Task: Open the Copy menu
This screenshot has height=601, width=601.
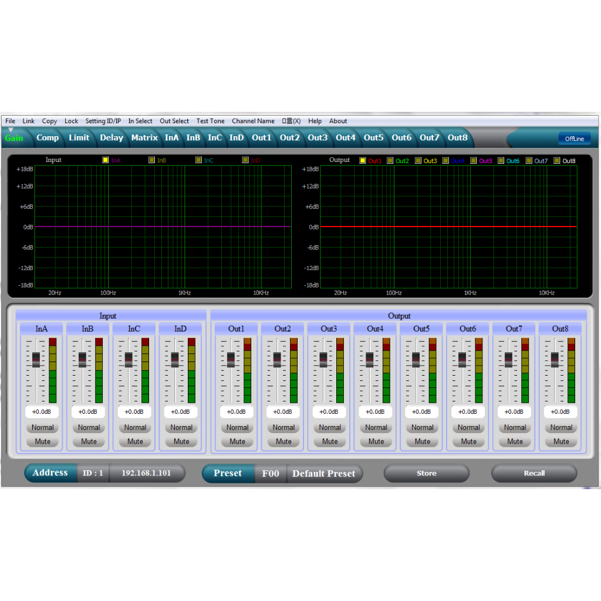Action: click(x=49, y=121)
